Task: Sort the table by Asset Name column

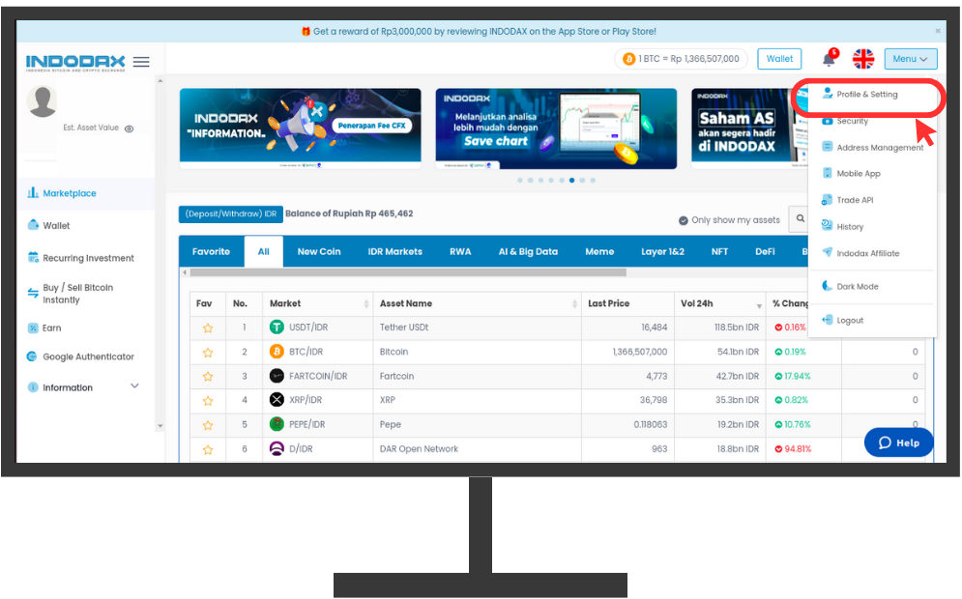Action: click(x=574, y=304)
